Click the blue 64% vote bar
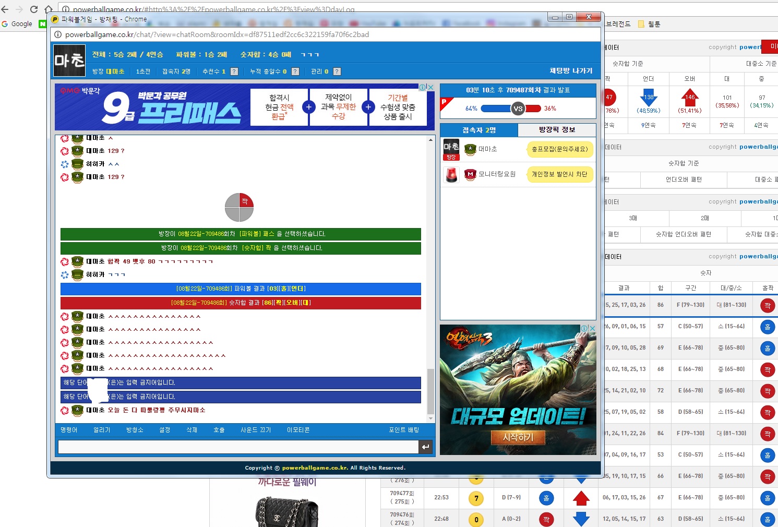This screenshot has height=527, width=778. [495, 109]
